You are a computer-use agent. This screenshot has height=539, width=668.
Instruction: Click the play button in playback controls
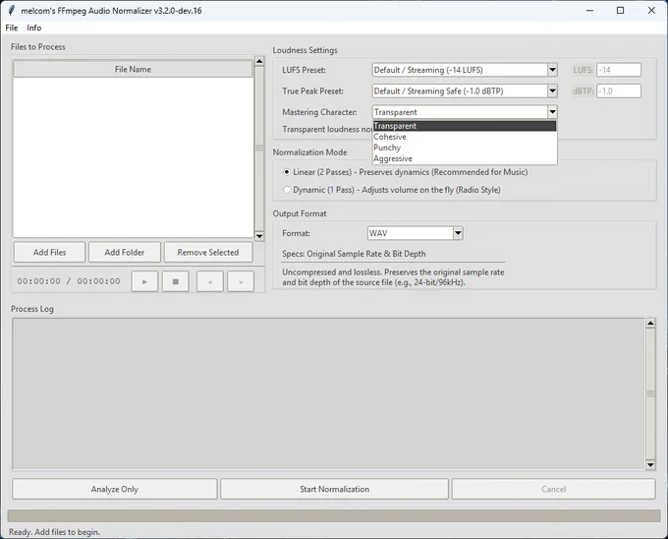(144, 281)
